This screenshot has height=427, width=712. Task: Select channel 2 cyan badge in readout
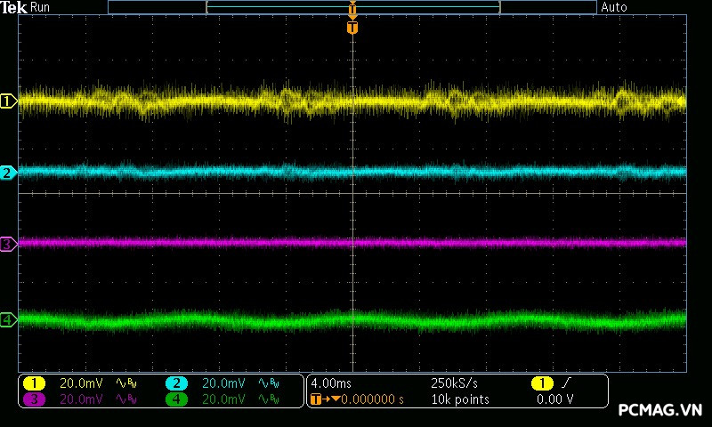tap(176, 383)
